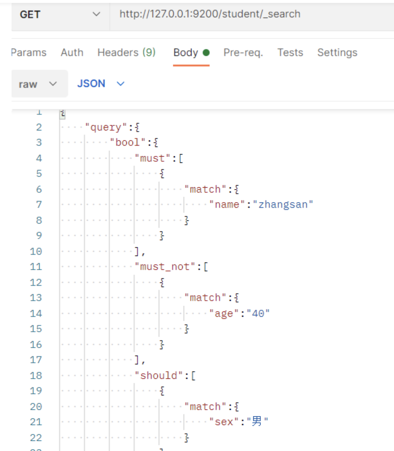Switch to the request Settings tab

point(337,53)
